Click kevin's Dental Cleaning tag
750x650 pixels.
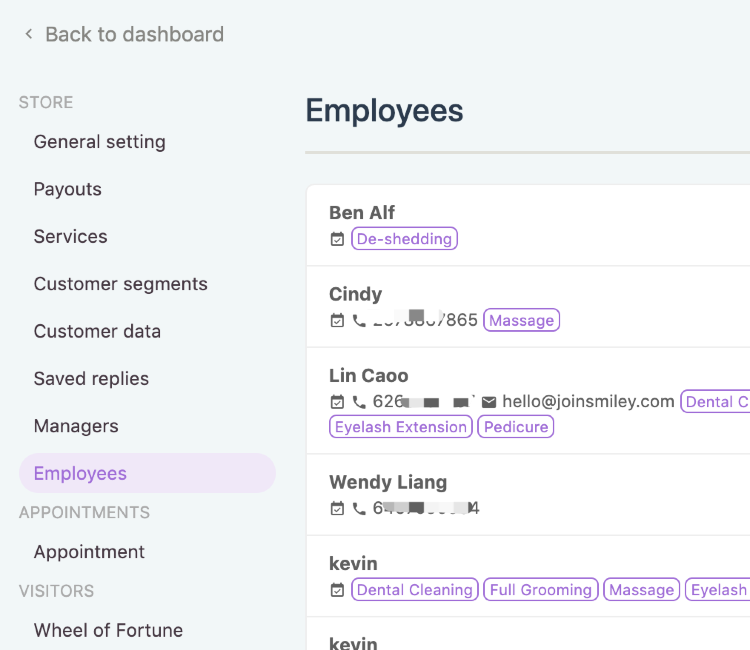(415, 590)
